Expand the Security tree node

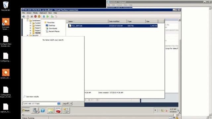pos(27,35)
